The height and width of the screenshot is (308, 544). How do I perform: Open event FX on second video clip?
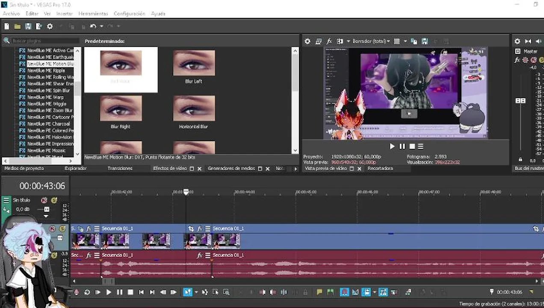tap(199, 229)
